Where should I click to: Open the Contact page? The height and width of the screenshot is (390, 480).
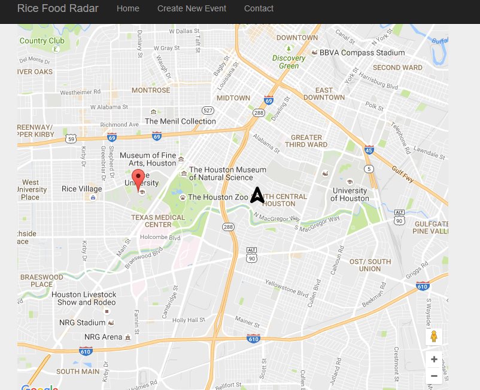pos(259,8)
